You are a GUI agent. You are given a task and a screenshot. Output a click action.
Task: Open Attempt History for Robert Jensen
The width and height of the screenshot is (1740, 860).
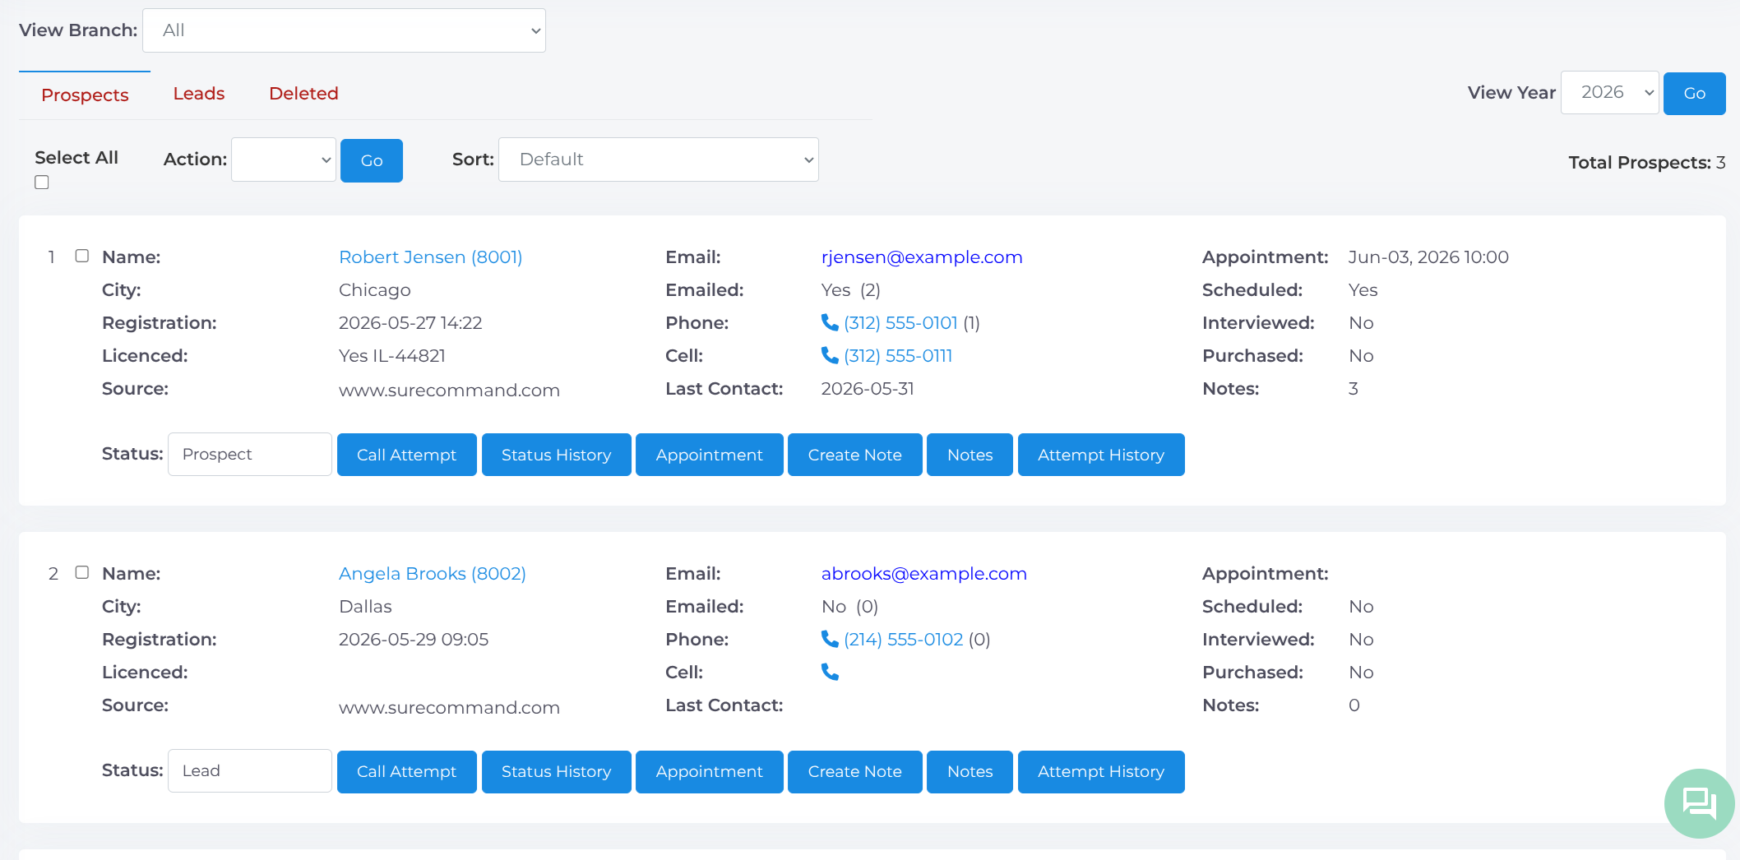point(1101,455)
